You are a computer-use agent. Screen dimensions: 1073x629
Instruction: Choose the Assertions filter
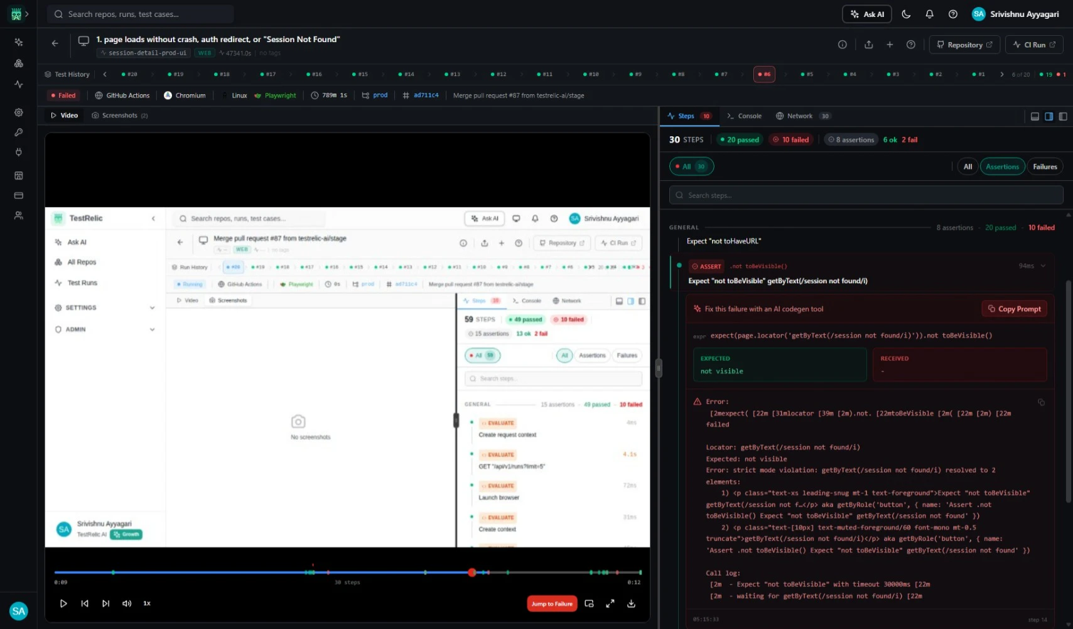click(1002, 166)
